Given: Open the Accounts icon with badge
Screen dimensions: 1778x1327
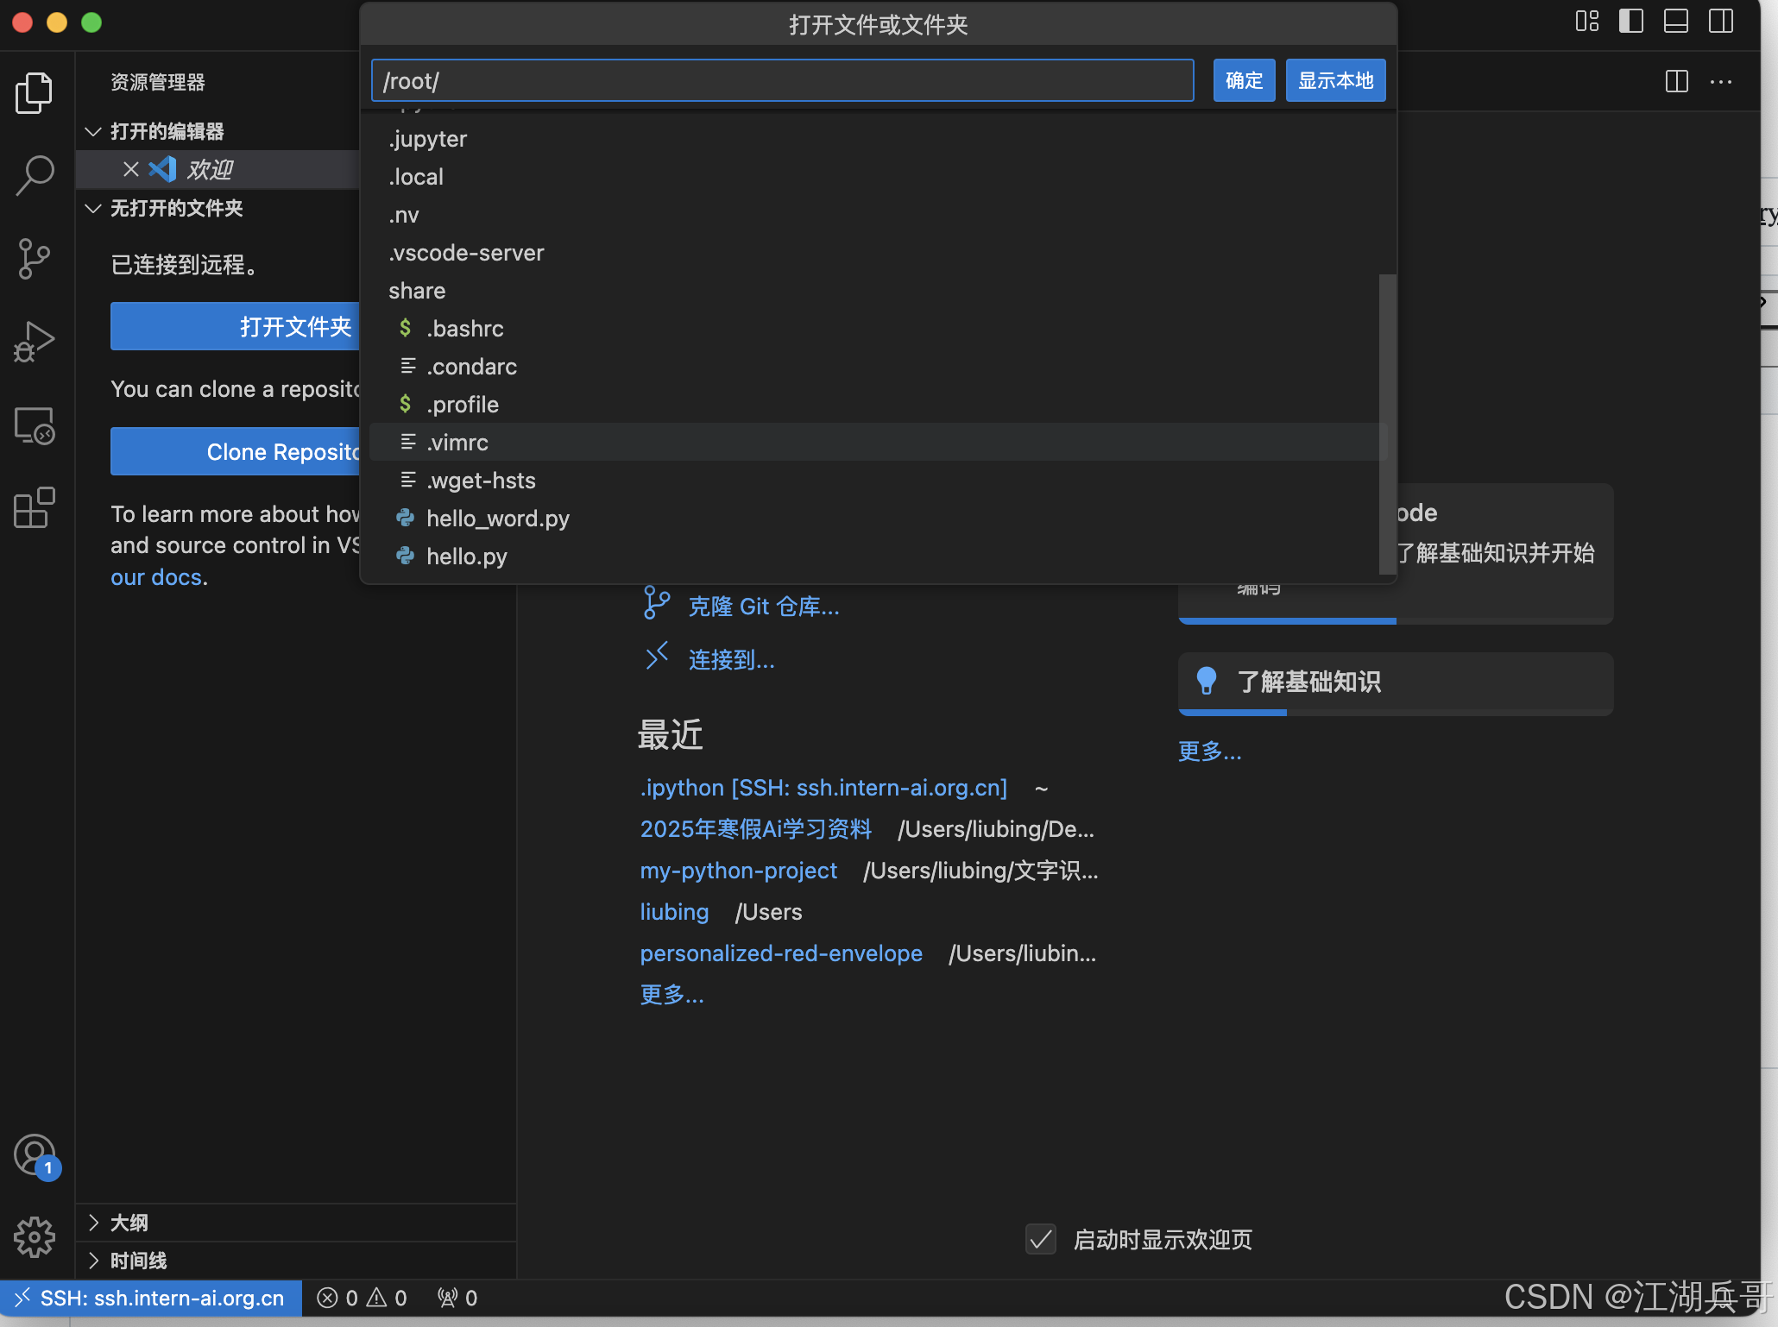Looking at the screenshot, I should click(x=35, y=1155).
